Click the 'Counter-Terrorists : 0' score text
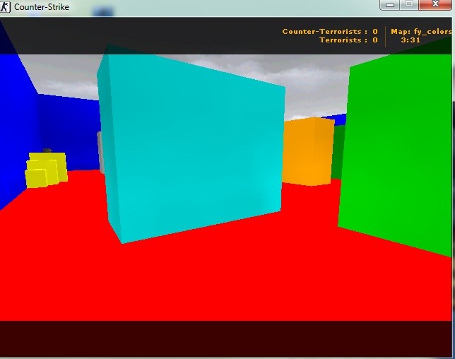Screen dimensions: 455x359 (330, 31)
